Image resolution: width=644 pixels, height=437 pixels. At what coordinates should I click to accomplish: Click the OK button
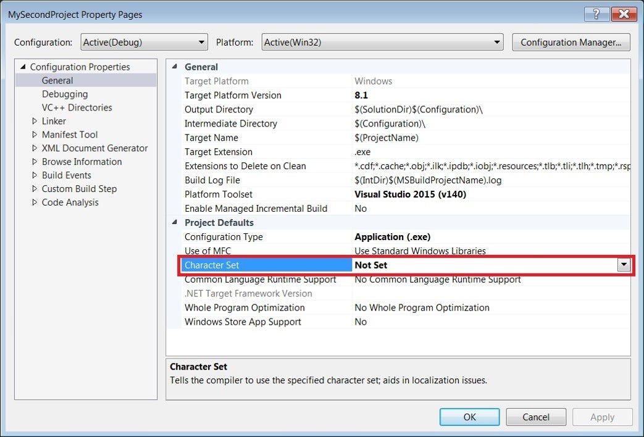[x=469, y=417]
